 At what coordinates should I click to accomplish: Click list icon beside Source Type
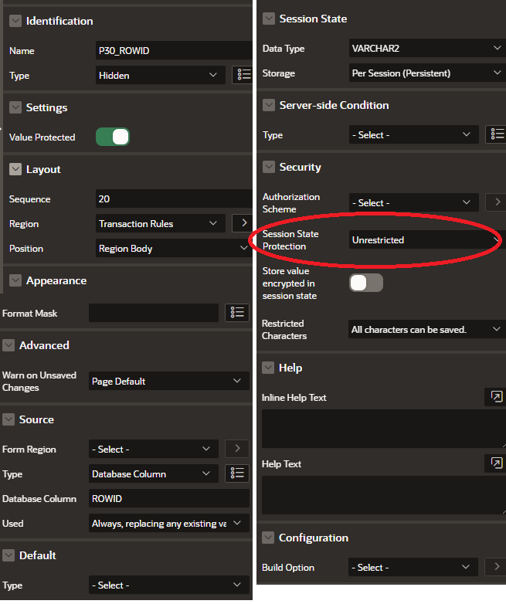tap(238, 473)
